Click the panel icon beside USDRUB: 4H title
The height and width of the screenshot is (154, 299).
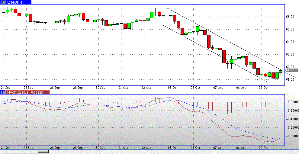3,2
